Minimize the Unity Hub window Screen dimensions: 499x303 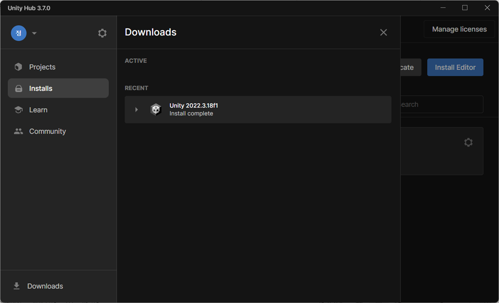coord(443,8)
